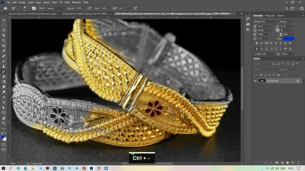Select the Clone Stamp tool

4,66
